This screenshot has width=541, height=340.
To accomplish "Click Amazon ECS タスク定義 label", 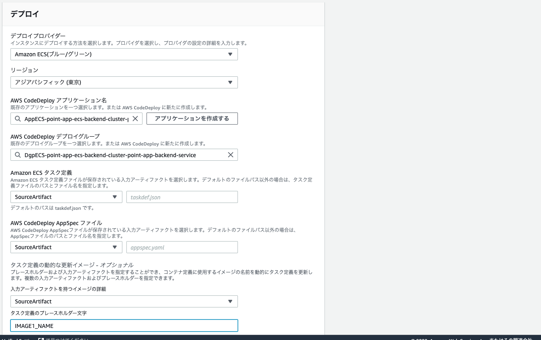I will point(41,172).
